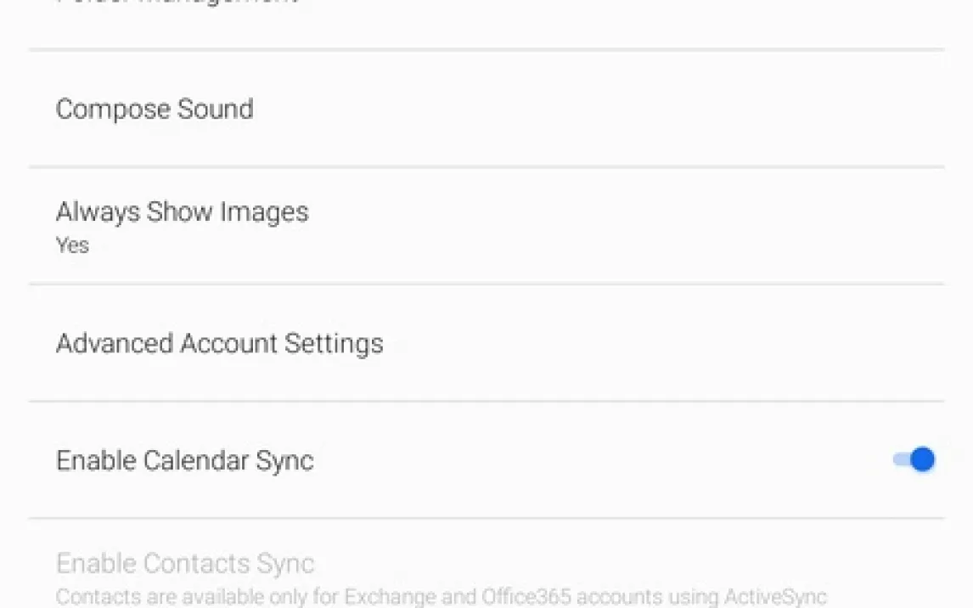The width and height of the screenshot is (973, 608).
Task: Click the word "Images" in Always Show Images
Action: point(264,211)
